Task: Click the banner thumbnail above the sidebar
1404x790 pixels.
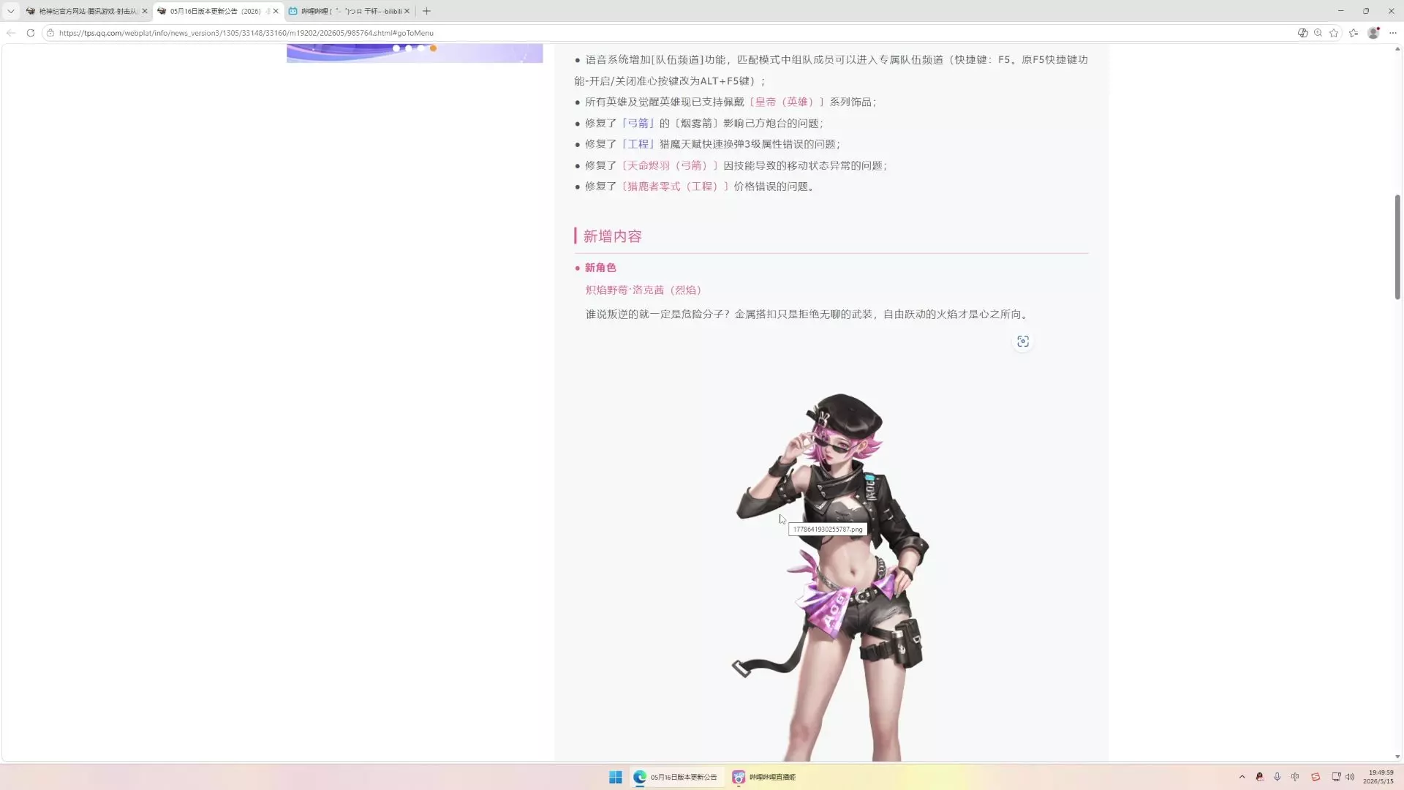Action: tap(415, 53)
